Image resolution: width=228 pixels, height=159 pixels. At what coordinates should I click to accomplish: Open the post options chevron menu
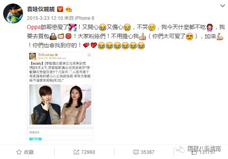coord(222,6)
